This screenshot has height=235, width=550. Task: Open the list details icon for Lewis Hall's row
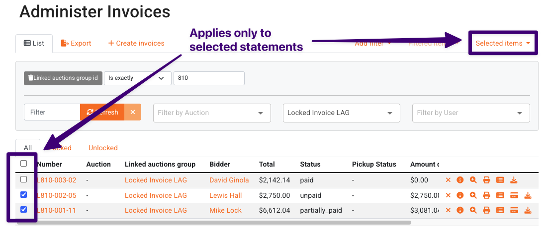point(500,195)
